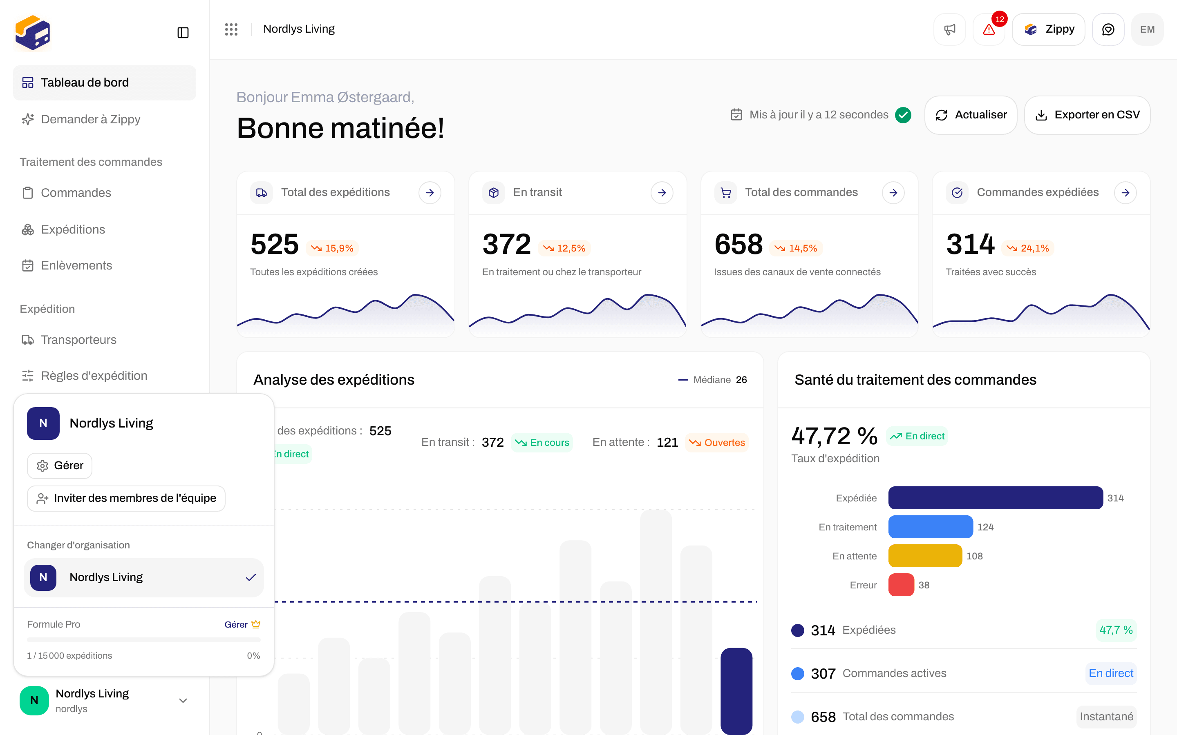Collapse organisation switcher chevron at bottom
The width and height of the screenshot is (1177, 735).
tap(183, 700)
